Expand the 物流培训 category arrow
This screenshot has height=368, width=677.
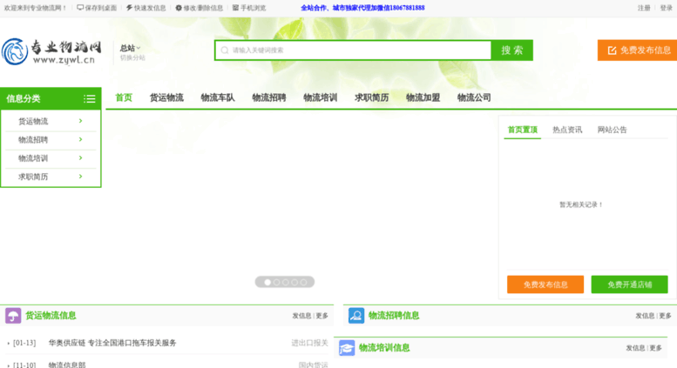click(x=81, y=158)
